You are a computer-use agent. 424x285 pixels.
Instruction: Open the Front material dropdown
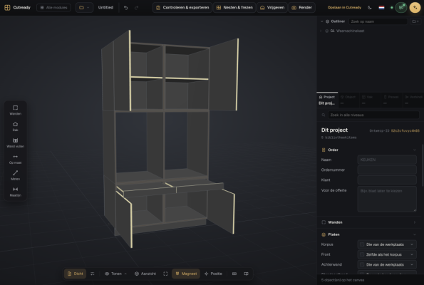pyautogui.click(x=387, y=254)
